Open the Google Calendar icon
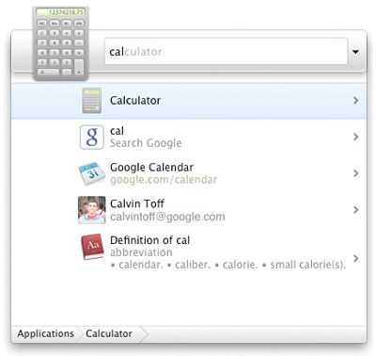The height and width of the screenshot is (356, 376). pos(92,173)
